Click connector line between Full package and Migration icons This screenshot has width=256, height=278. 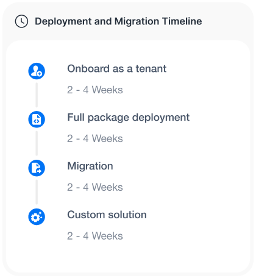pos(37,143)
